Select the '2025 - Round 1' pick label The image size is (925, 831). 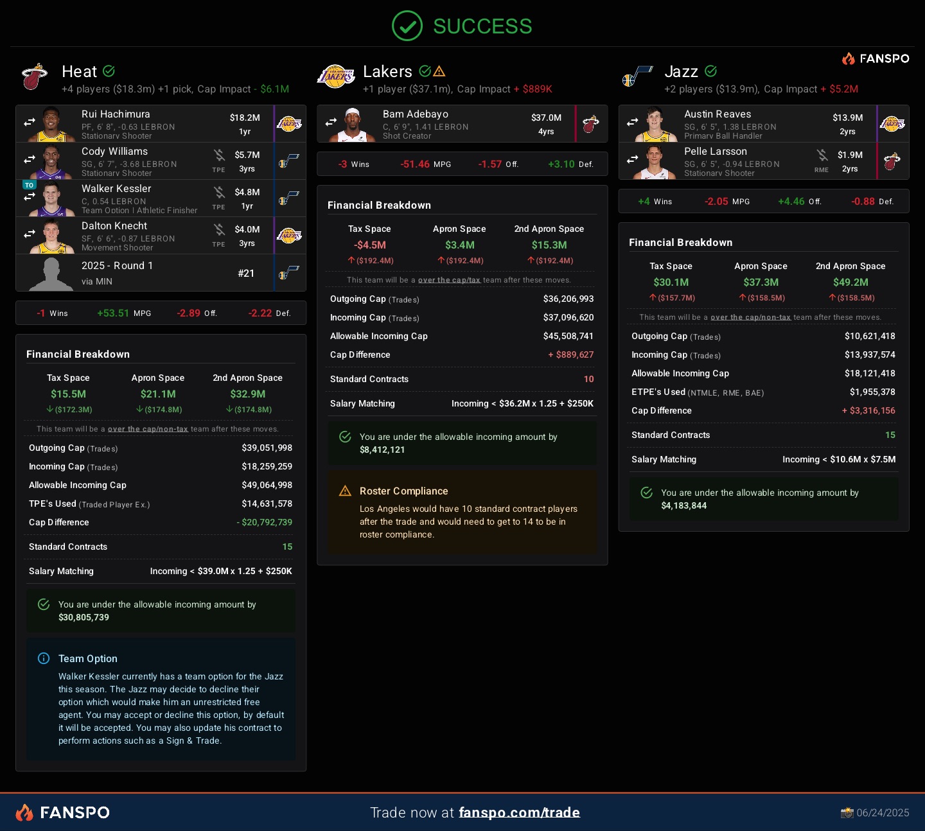[117, 265]
